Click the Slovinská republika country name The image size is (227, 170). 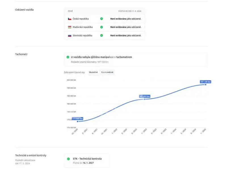pos(82,35)
